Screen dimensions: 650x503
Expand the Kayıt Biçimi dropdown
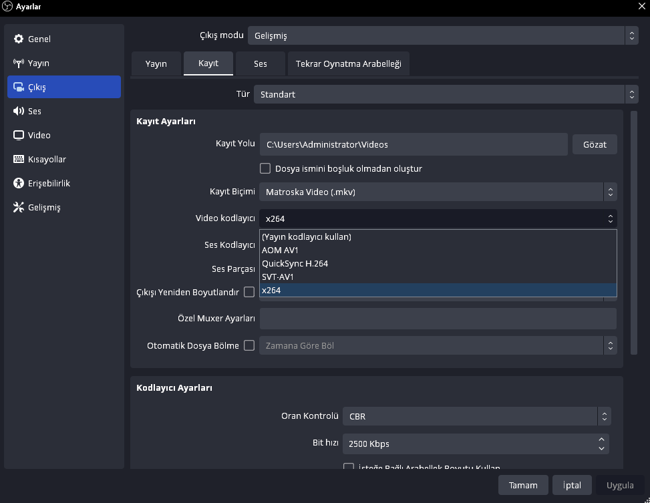[x=438, y=192]
